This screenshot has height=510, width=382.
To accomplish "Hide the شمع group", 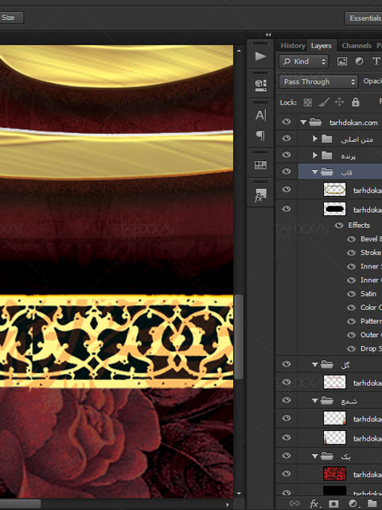I will coord(286,400).
